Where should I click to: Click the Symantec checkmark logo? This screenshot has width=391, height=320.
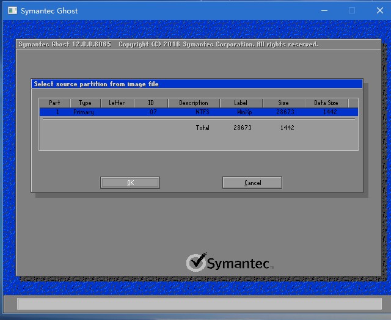pyautogui.click(x=196, y=263)
